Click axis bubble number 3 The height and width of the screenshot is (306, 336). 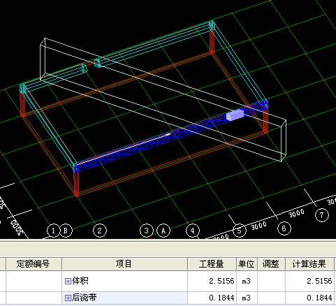pyautogui.click(x=147, y=231)
